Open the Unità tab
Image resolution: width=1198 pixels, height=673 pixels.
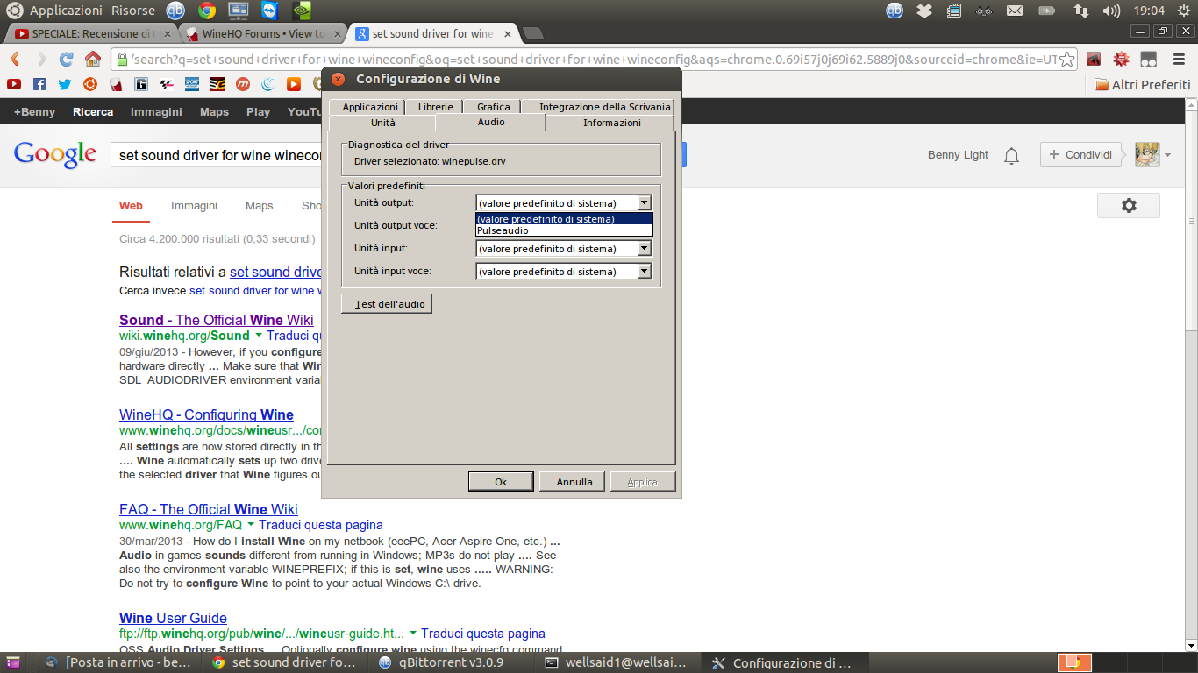coord(382,123)
